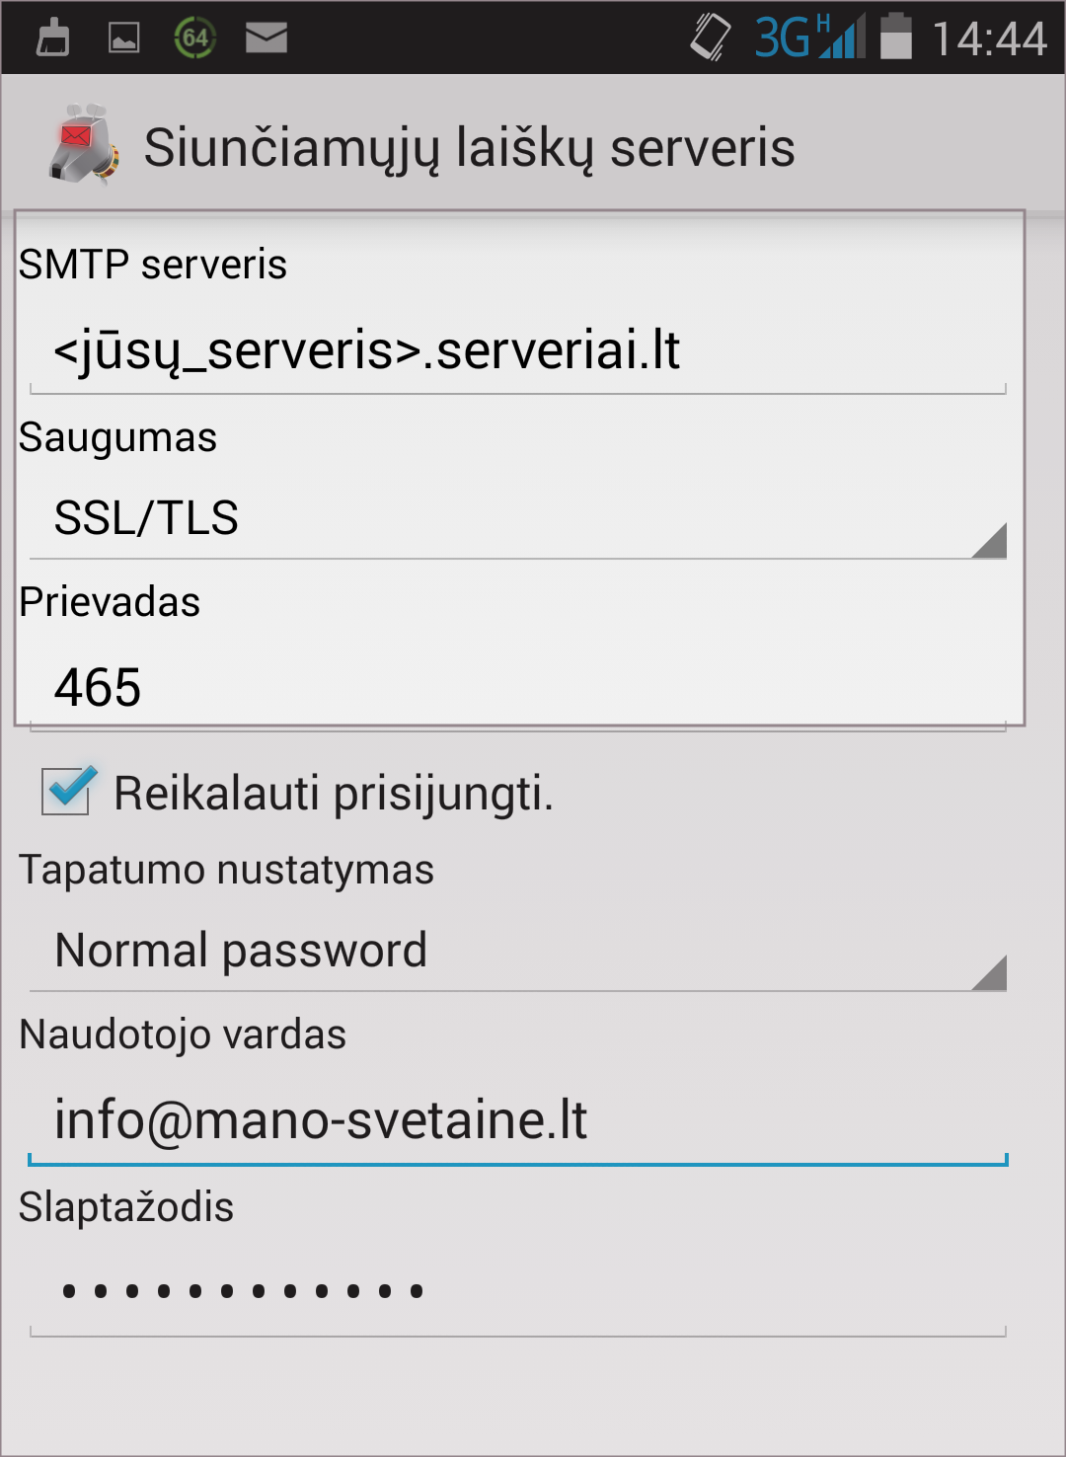Screen dimensions: 1066x1457
Task: Tap the picture notification icon in status bar
Action: pyautogui.click(x=123, y=38)
